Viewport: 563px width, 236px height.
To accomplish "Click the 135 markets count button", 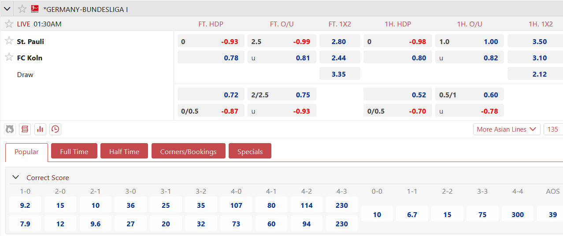I will [553, 129].
